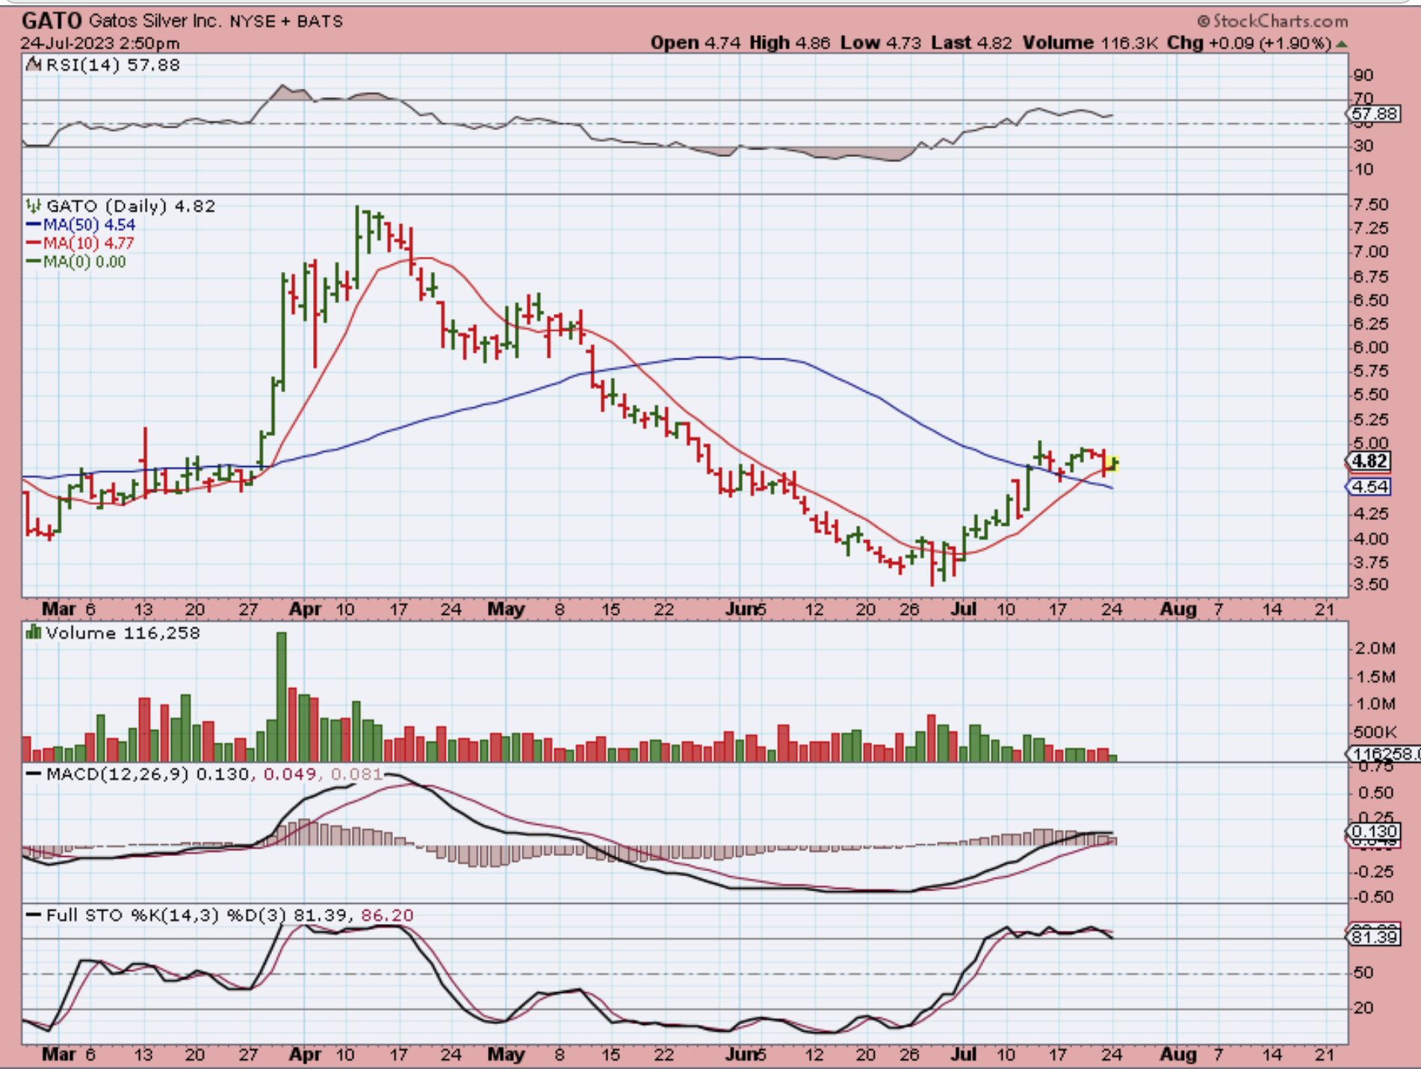Click the green up-arrow change icon
Screen dimensions: 1421x1069
[x=1342, y=44]
